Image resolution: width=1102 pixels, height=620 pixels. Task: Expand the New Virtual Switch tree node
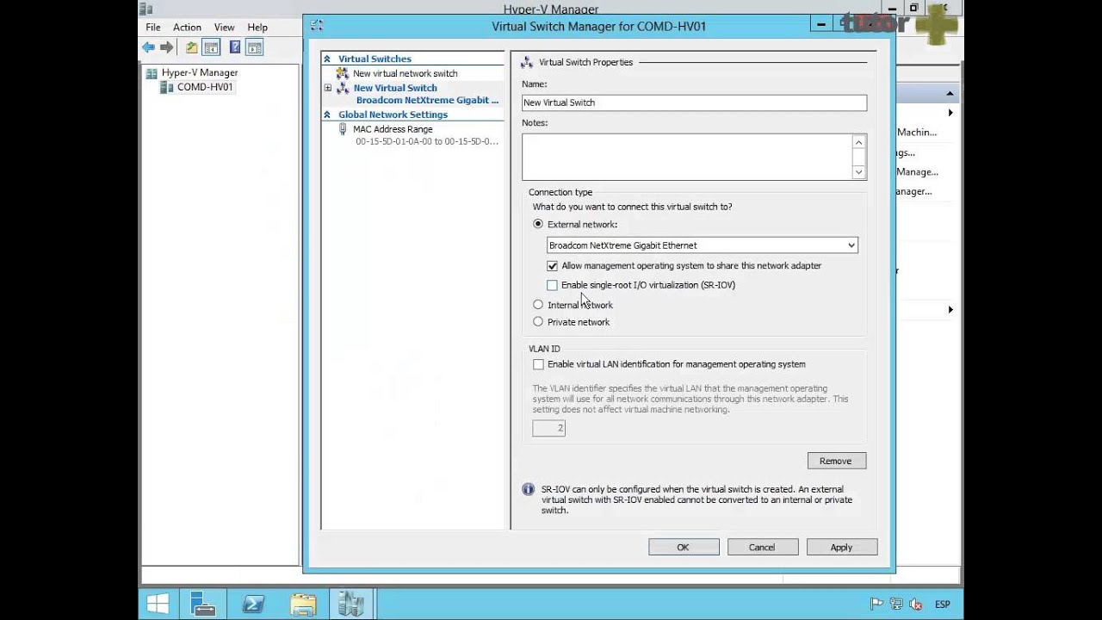(x=328, y=88)
